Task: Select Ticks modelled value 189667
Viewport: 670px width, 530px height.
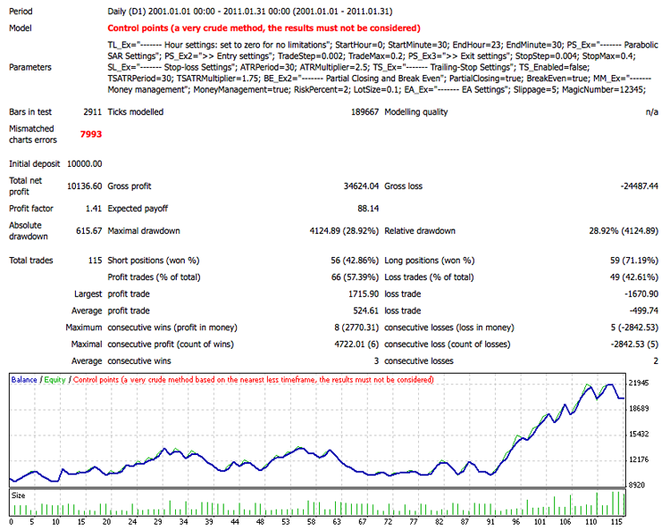Action: 364,112
